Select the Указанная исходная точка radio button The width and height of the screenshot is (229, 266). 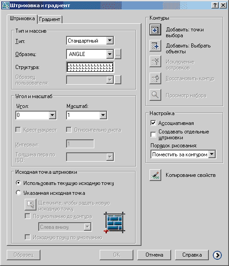click(x=18, y=193)
